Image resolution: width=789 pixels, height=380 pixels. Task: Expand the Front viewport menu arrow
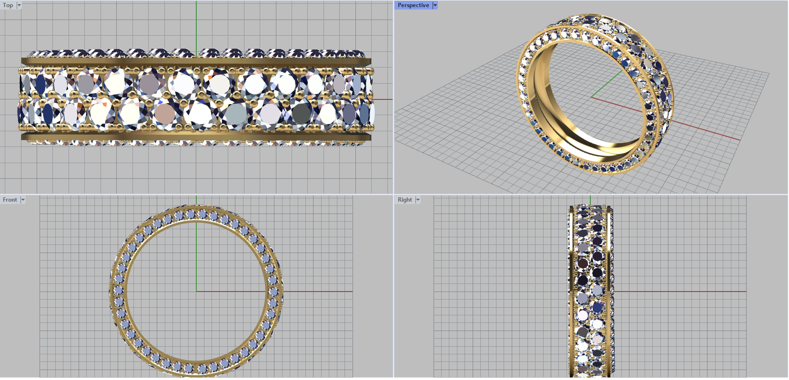point(23,200)
